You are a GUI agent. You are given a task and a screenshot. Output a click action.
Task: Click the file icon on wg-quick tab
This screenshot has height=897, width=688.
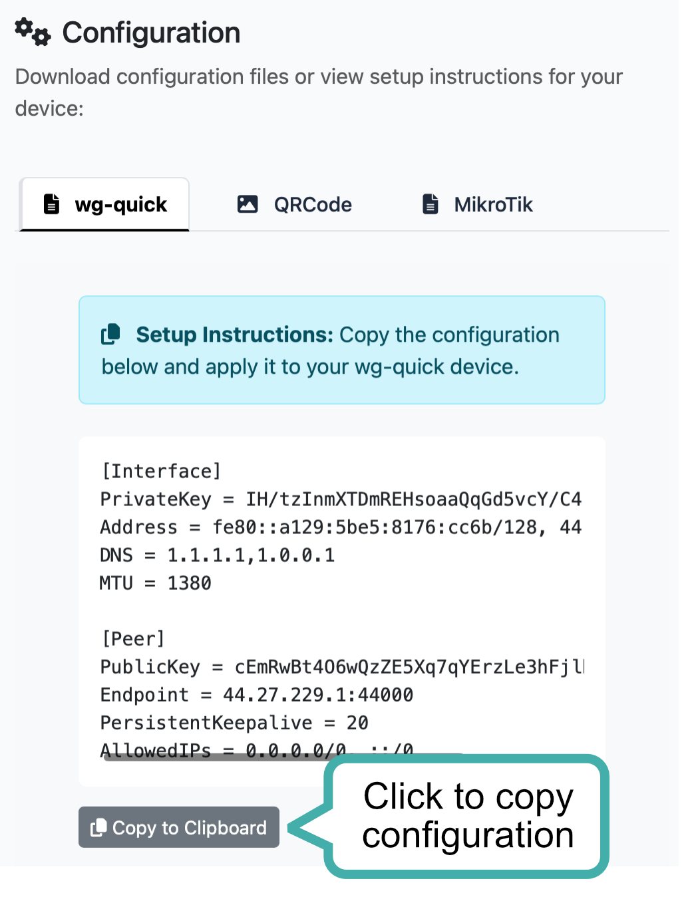[51, 204]
